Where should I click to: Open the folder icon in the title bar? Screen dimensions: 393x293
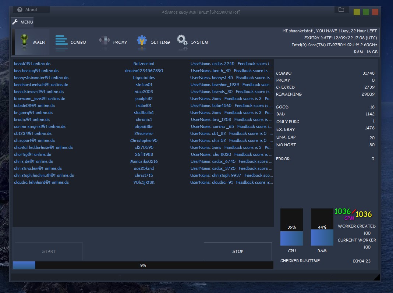coord(341,10)
